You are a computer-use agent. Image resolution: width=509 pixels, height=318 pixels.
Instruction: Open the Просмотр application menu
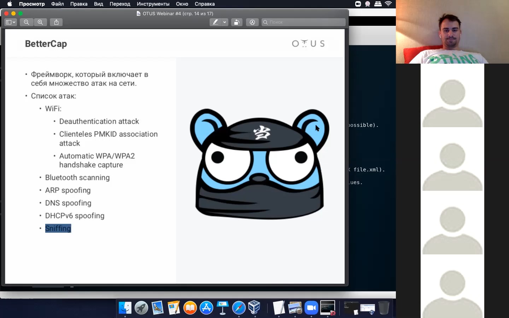pyautogui.click(x=32, y=4)
